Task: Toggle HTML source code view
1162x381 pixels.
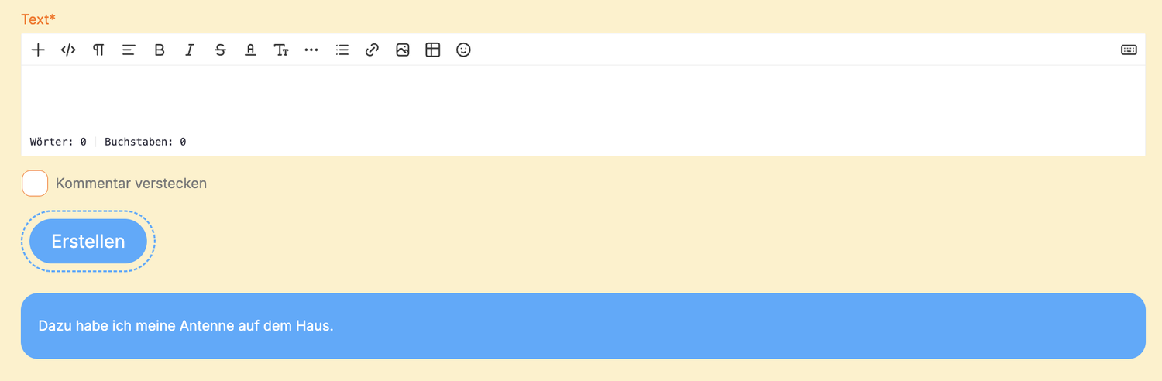Action: (68, 50)
